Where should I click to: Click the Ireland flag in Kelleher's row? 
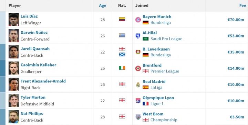click(122, 68)
